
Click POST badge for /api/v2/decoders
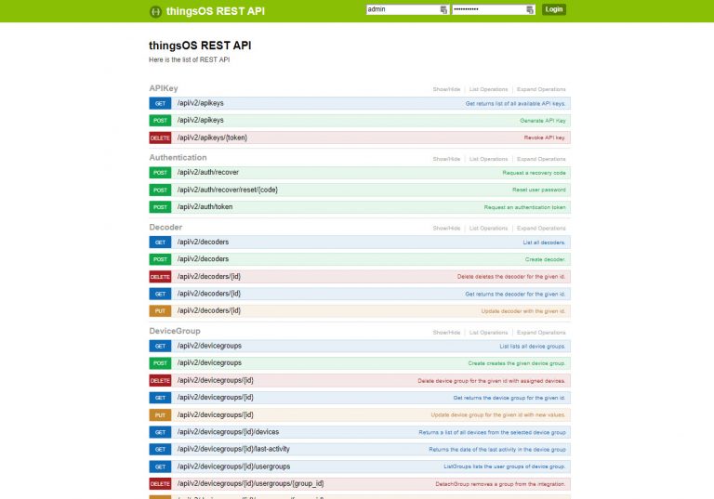click(x=160, y=259)
